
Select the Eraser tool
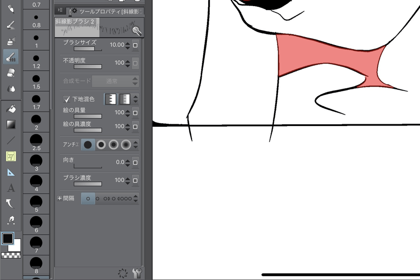[x=10, y=73]
